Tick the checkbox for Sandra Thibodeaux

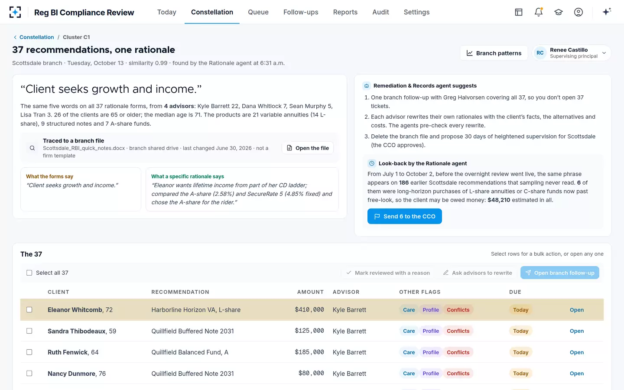coord(29,331)
